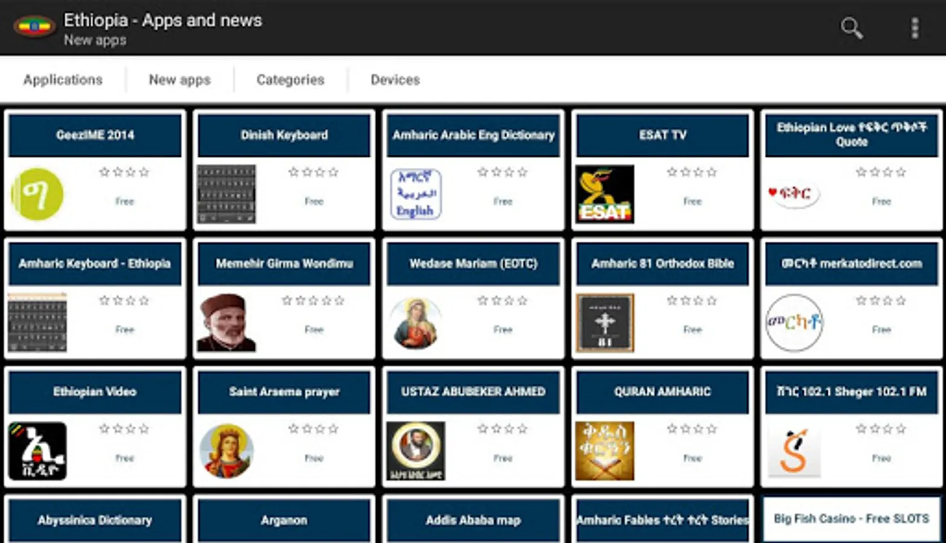Open Amharic Keyboard - Ethiopia icon
This screenshot has width=946, height=543.
37,323
